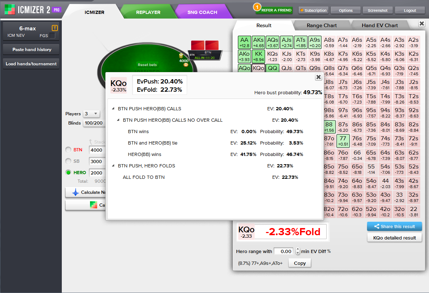The height and width of the screenshot is (293, 429).
Task: Open the Subscription button
Action: [x=313, y=10]
